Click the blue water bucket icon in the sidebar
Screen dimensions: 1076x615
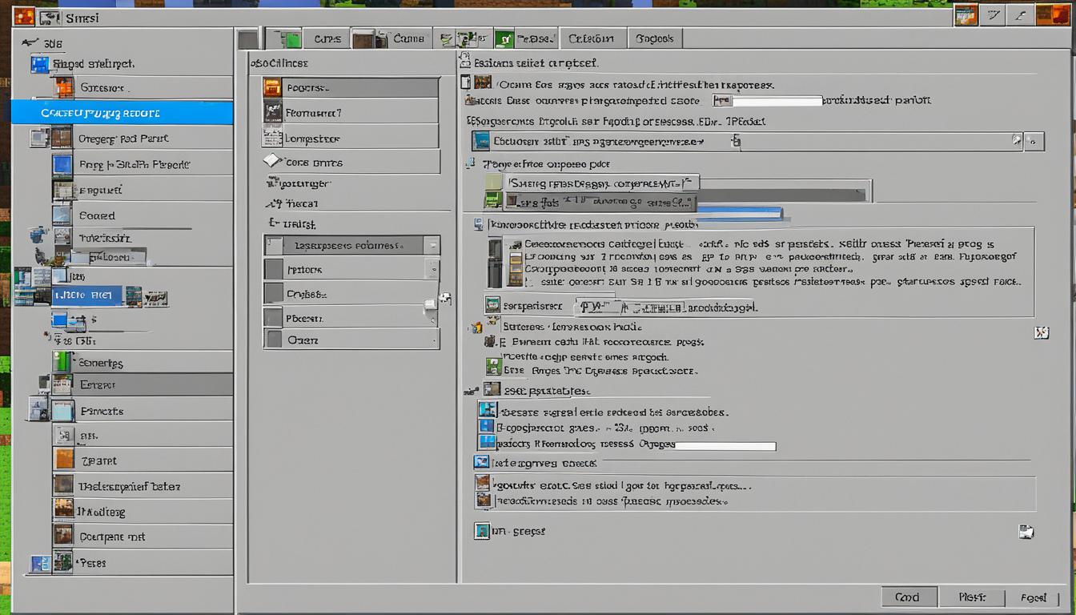point(37,235)
